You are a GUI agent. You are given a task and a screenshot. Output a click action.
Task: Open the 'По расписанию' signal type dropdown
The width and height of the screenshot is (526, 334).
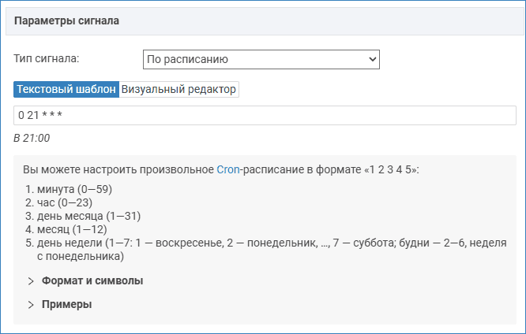pos(261,60)
